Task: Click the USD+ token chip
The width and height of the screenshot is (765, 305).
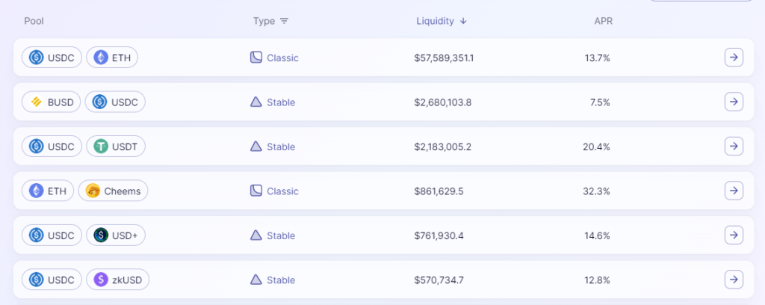Action: tap(115, 235)
